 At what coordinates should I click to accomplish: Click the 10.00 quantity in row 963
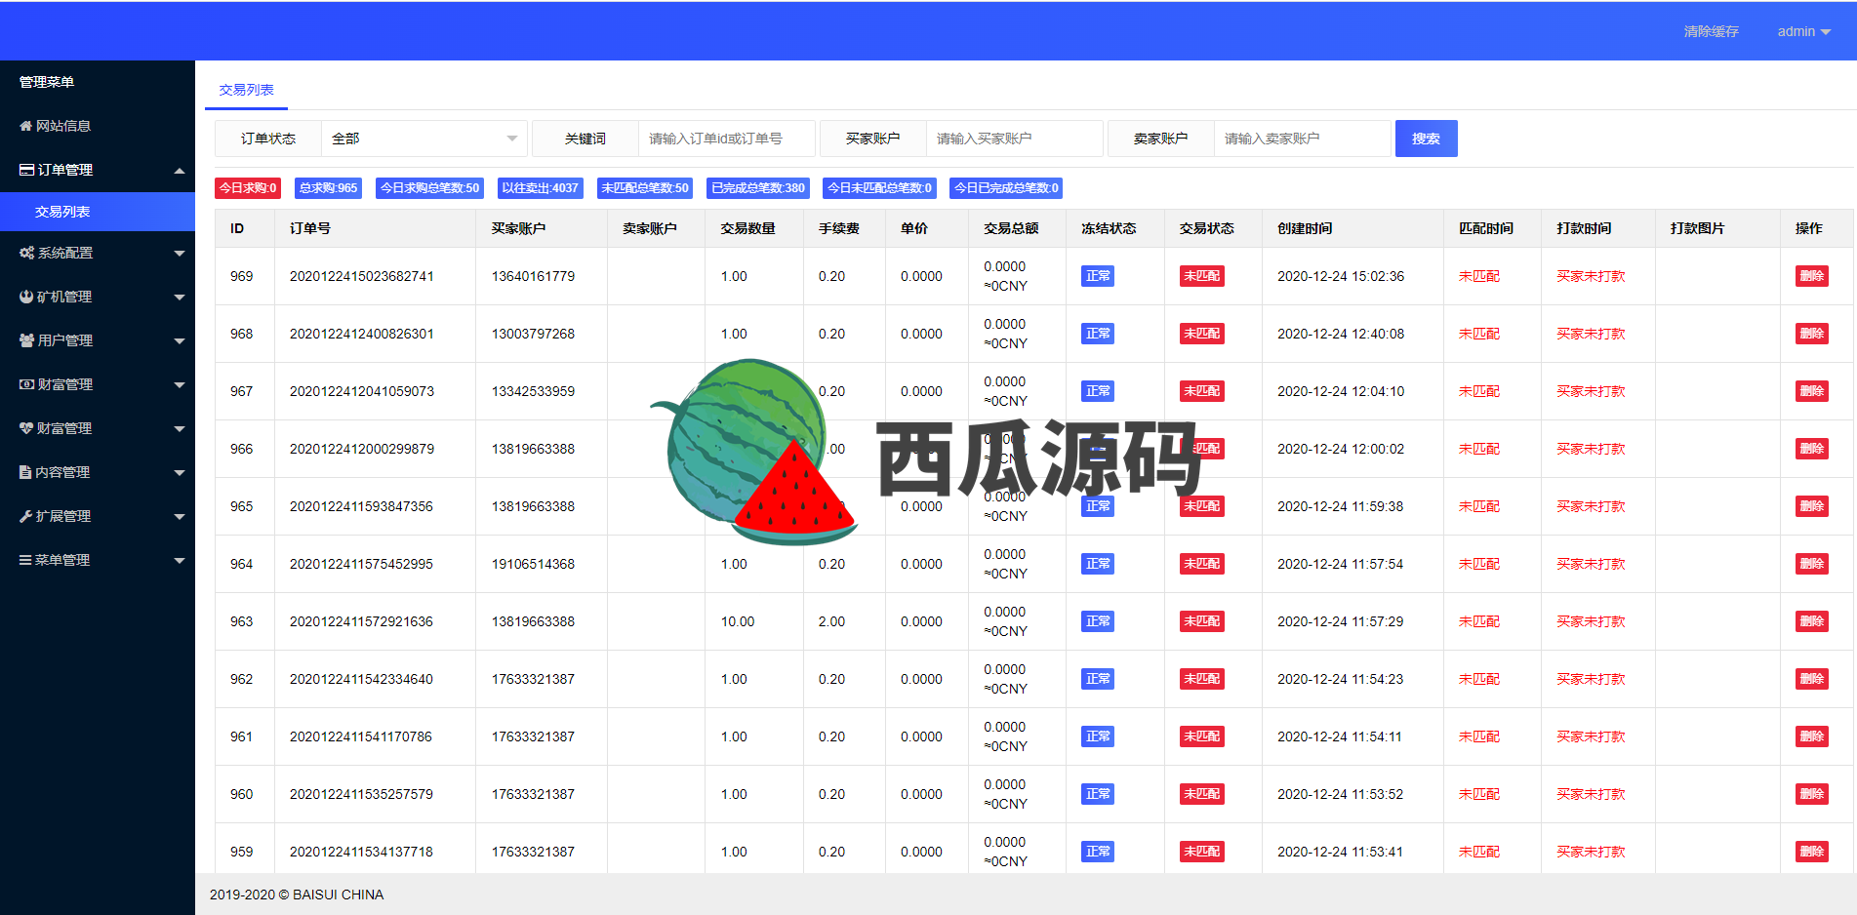738,621
